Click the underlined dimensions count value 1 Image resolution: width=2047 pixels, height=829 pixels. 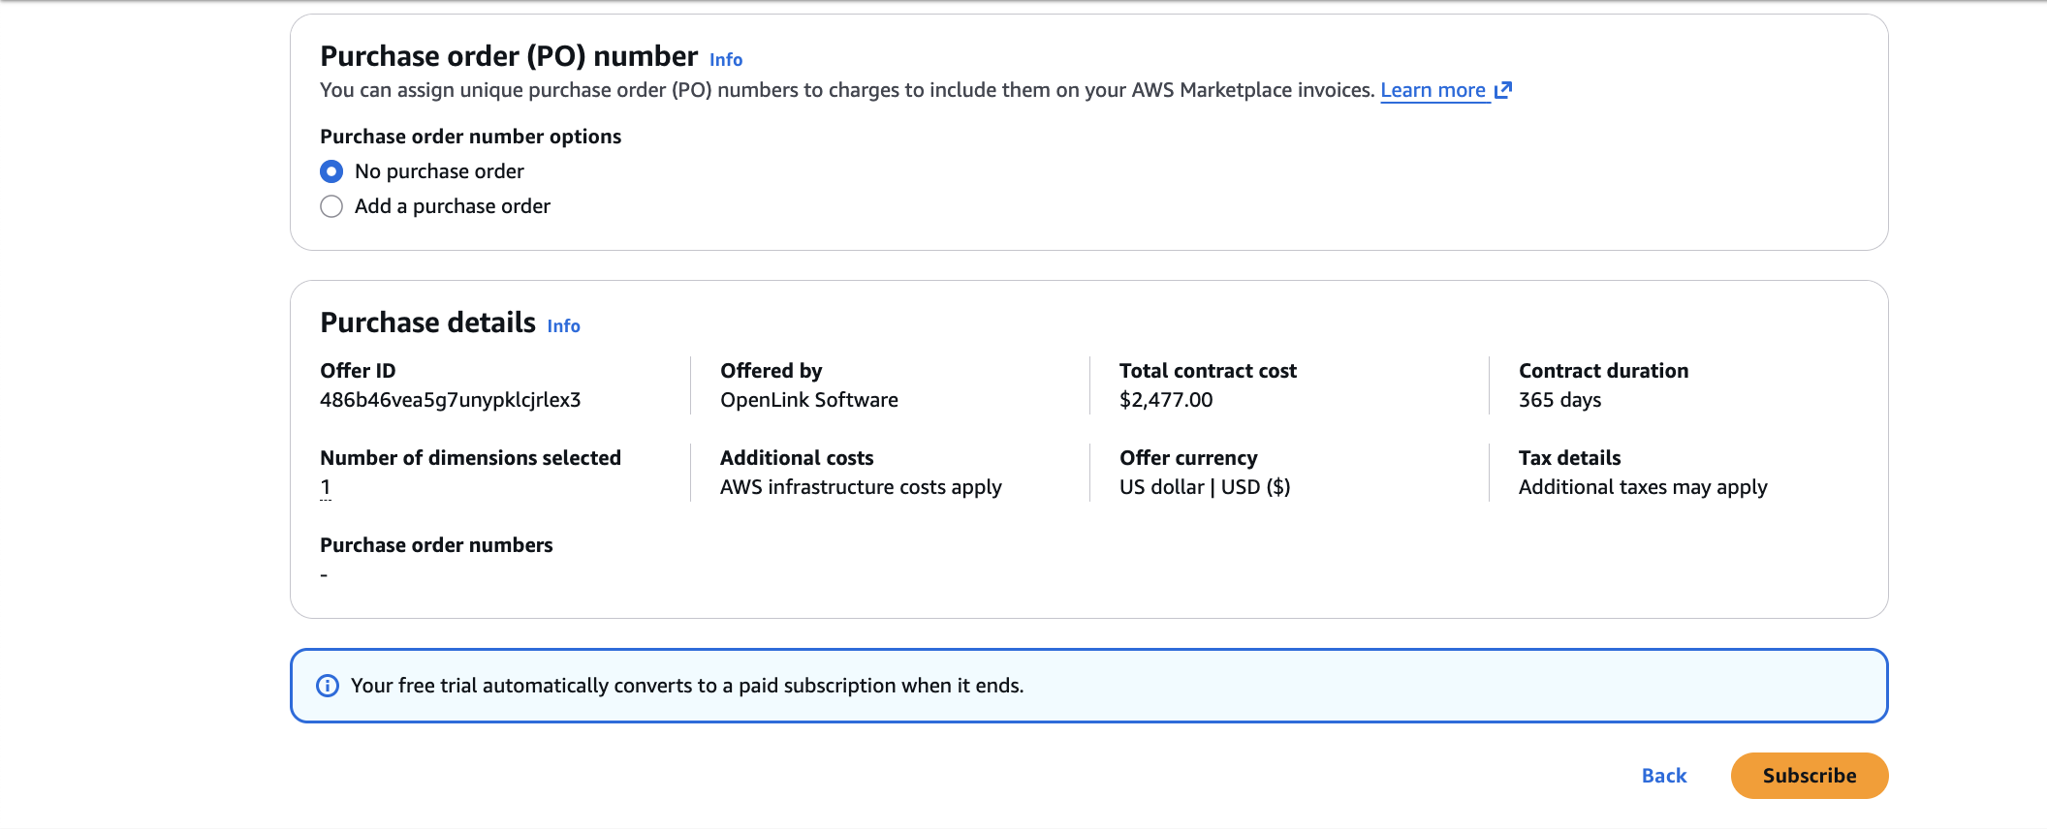pos(326,487)
